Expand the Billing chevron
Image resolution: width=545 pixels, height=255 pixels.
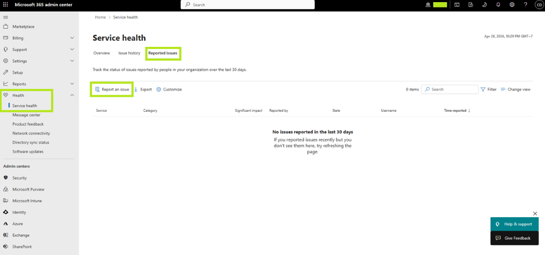(72, 38)
